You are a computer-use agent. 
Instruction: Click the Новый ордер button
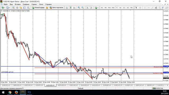[x=38, y=8]
